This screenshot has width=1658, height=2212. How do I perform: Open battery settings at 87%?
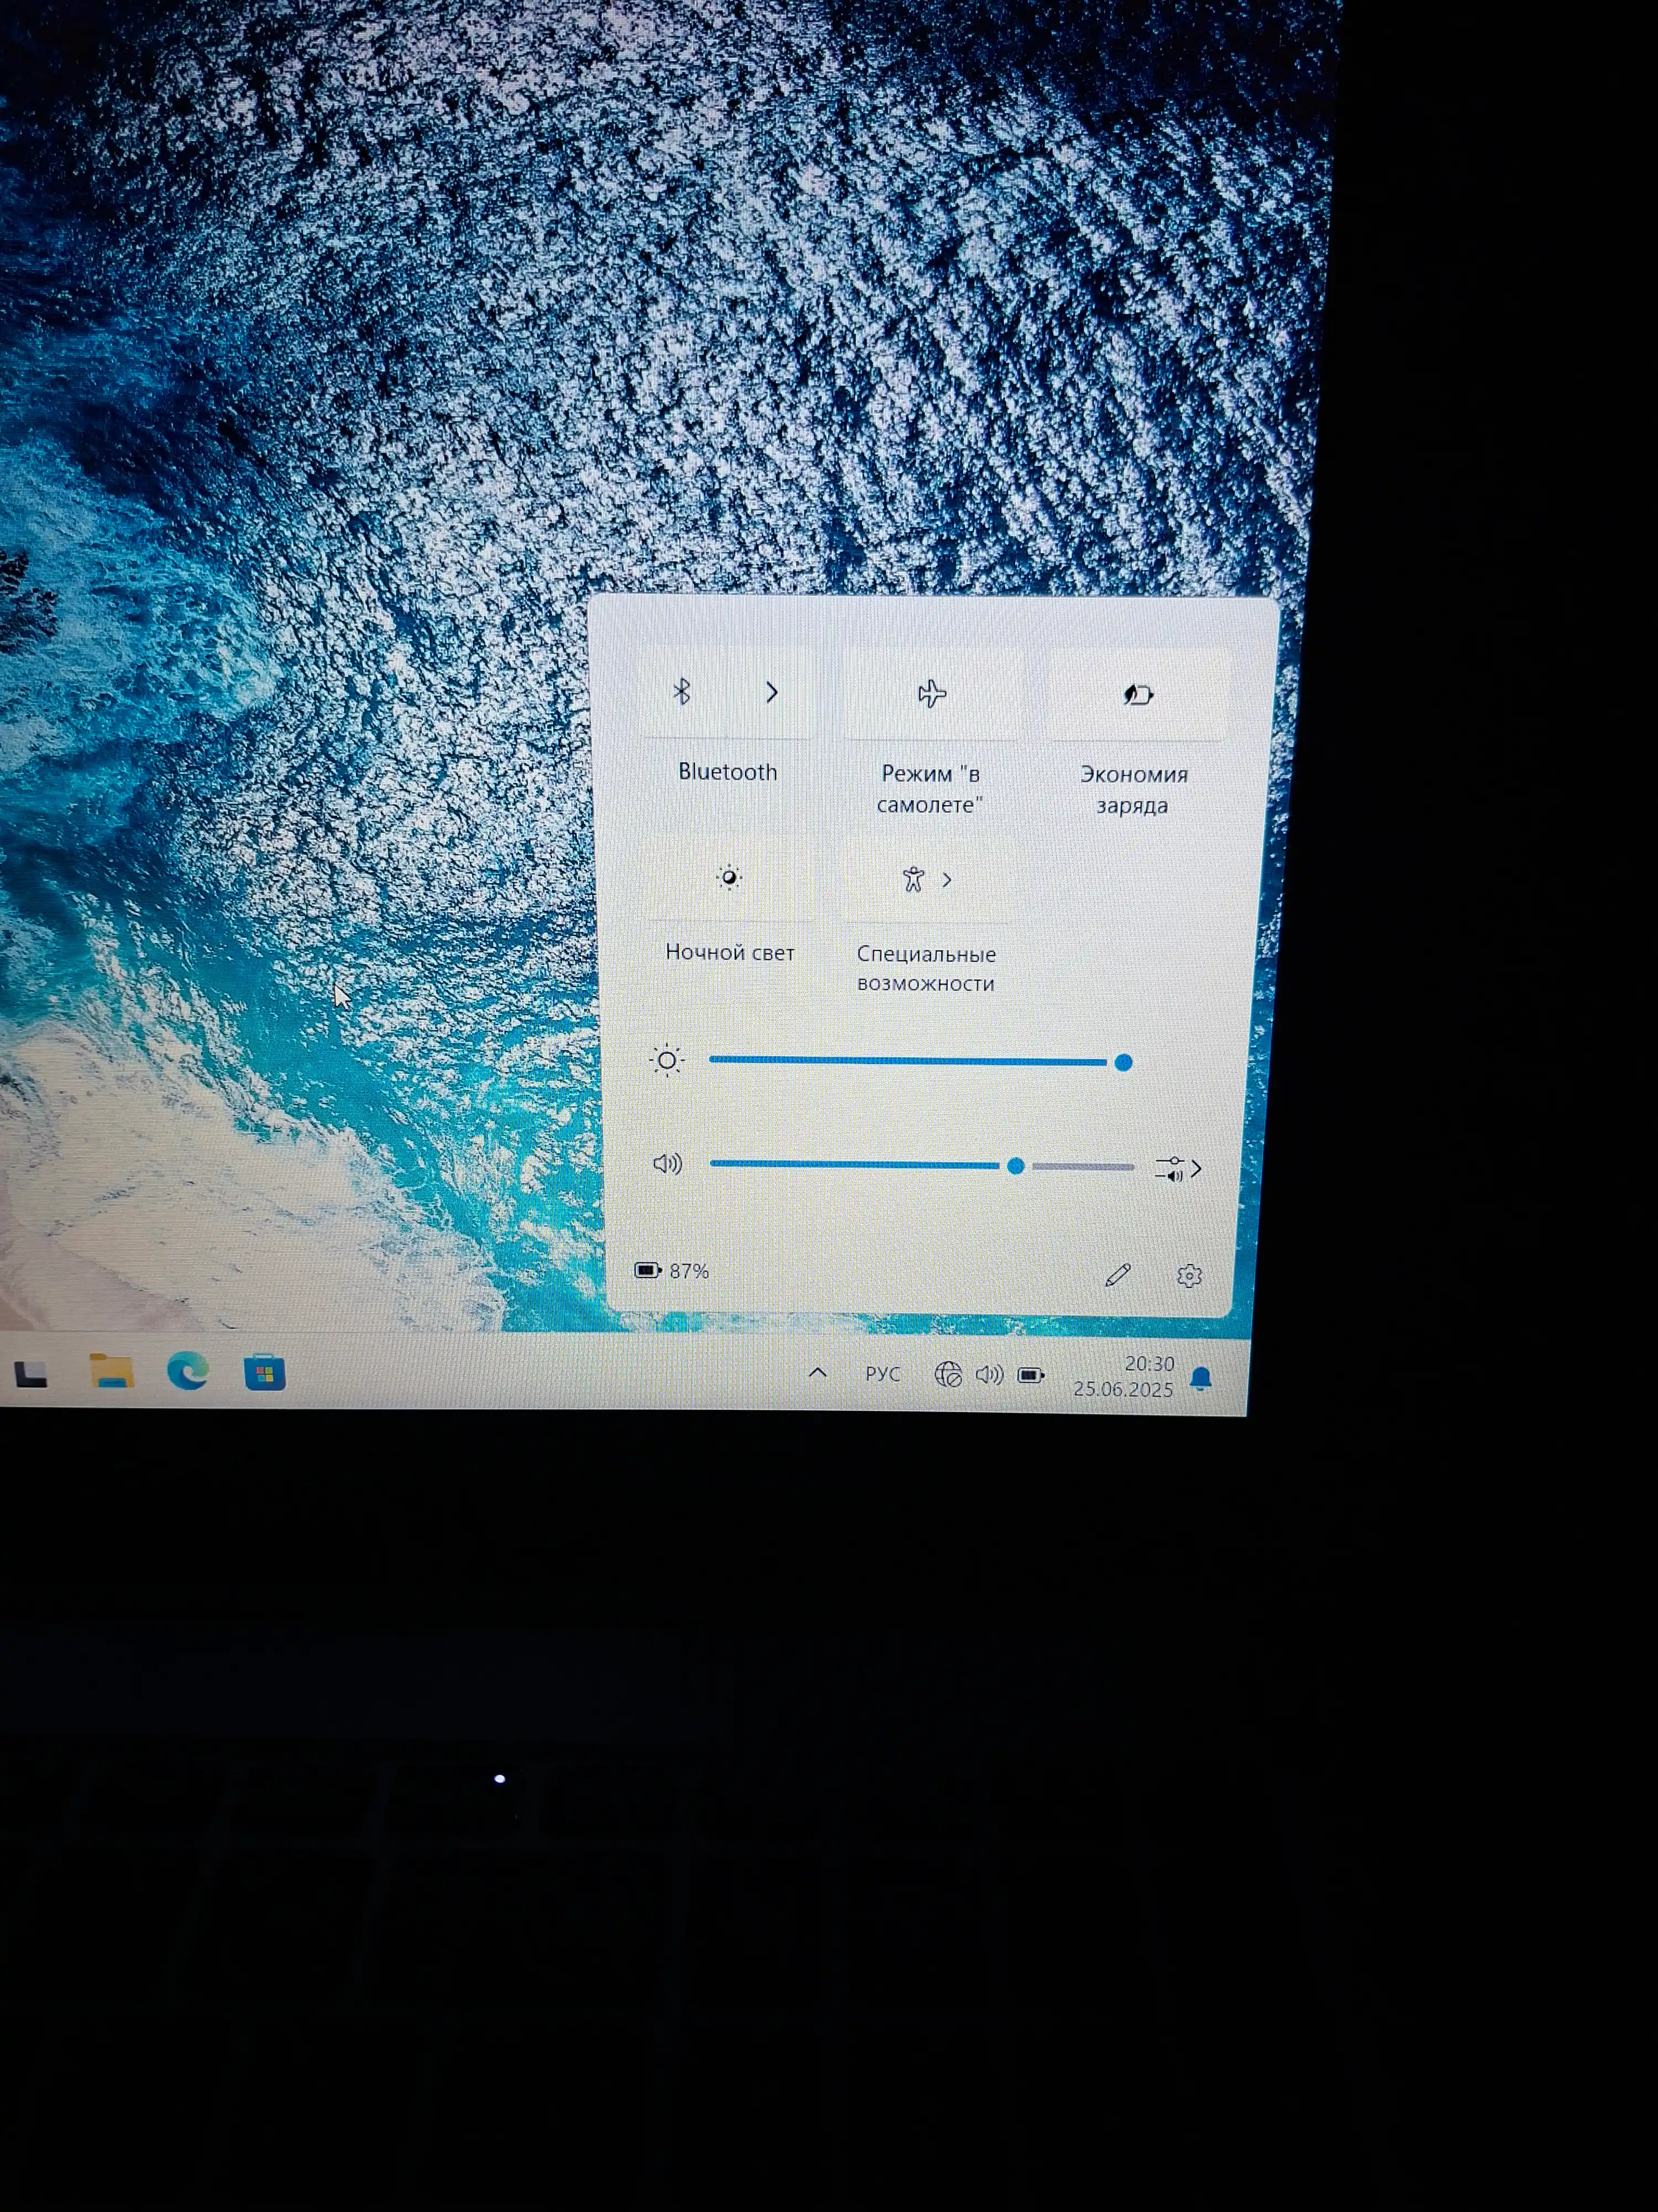pos(671,1271)
